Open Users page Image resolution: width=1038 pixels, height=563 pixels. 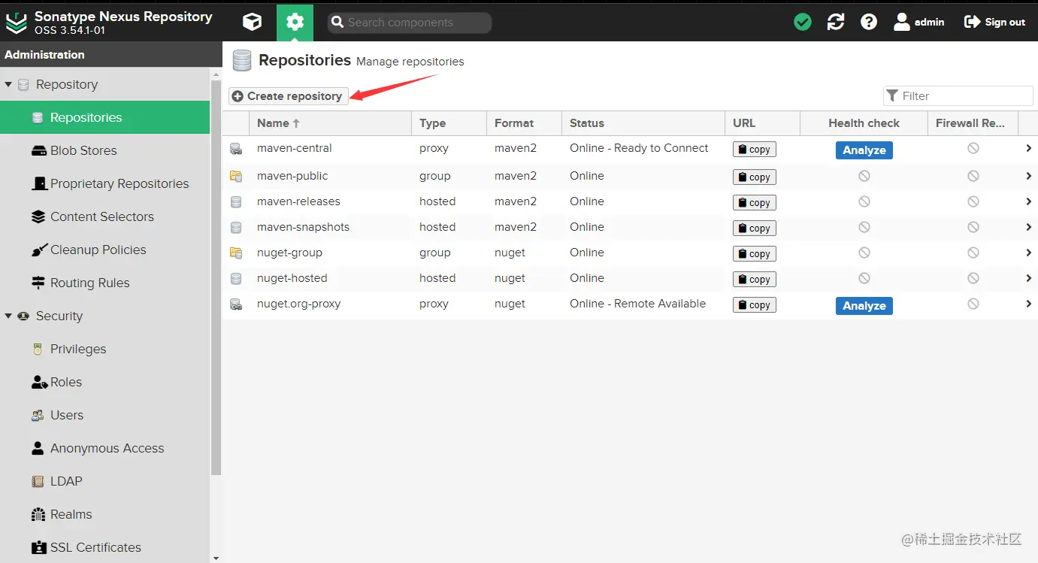(x=105, y=415)
